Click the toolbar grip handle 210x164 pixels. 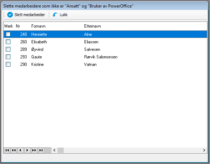4,15
